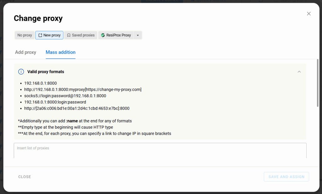322x194 pixels.
Task: Collapse the Valid proxy formats section
Action: (299, 71)
